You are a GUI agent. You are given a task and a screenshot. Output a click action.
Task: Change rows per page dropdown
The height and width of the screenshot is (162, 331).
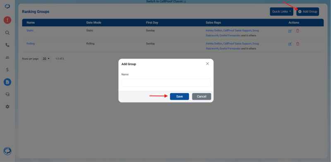coord(46,59)
